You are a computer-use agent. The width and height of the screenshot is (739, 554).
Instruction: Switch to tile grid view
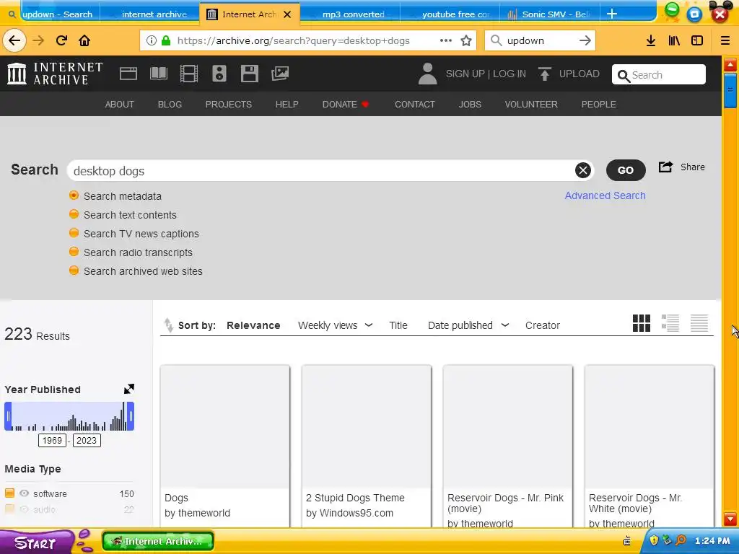pos(642,323)
